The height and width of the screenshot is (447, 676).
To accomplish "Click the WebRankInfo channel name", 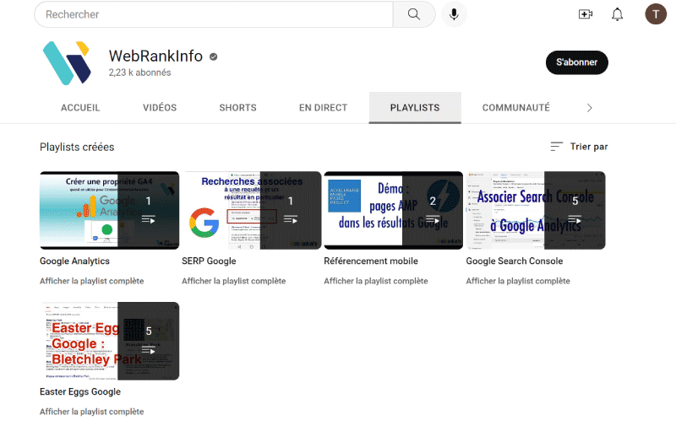I will point(155,56).
